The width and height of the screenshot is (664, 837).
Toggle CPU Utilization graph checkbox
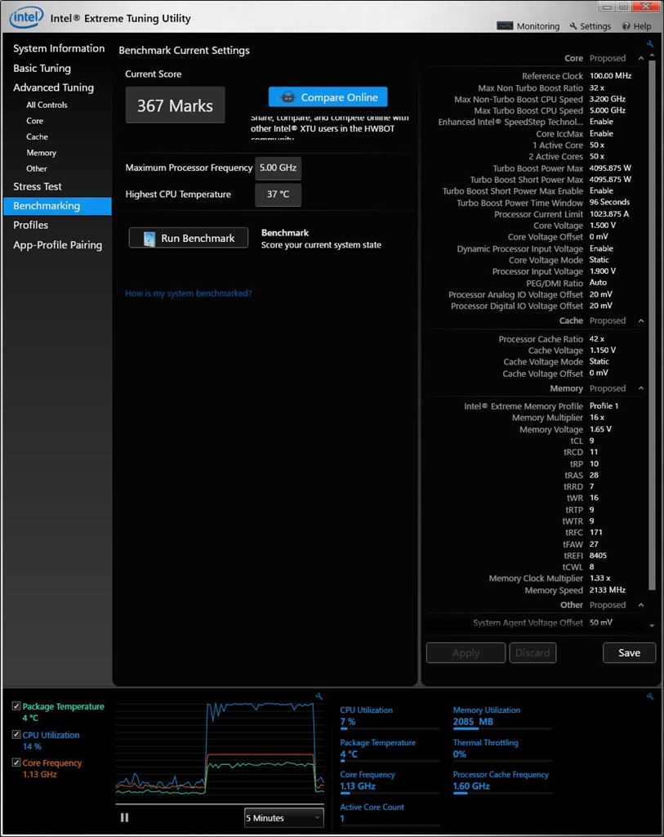(16, 734)
